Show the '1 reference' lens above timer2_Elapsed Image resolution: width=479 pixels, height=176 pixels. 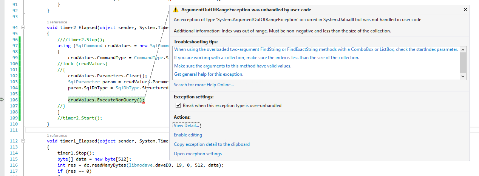click(57, 22)
